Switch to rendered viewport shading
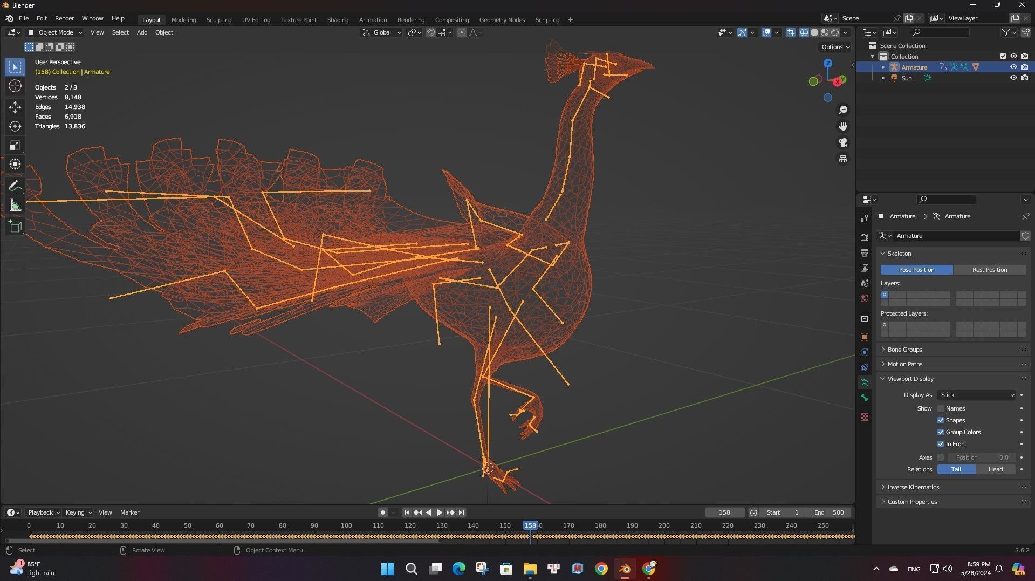This screenshot has width=1035, height=581. click(x=835, y=32)
